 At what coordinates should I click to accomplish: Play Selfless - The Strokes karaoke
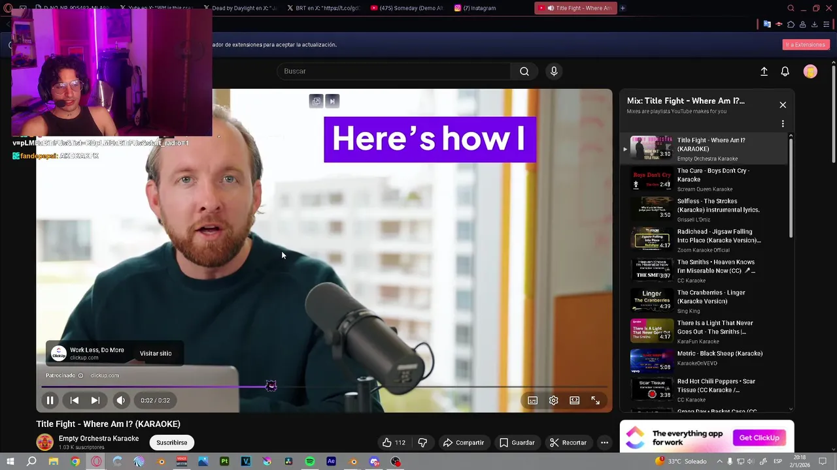click(704, 210)
